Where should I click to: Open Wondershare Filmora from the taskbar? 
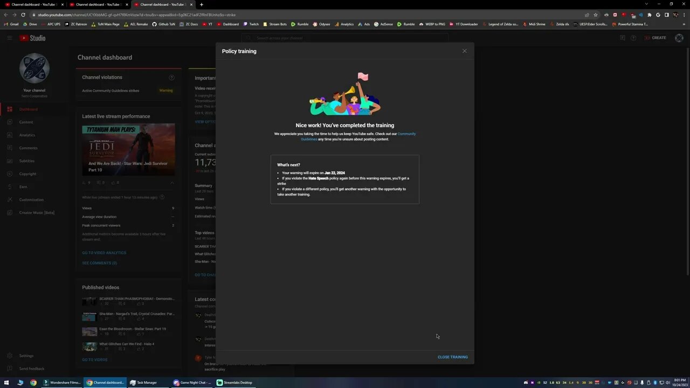click(x=62, y=383)
